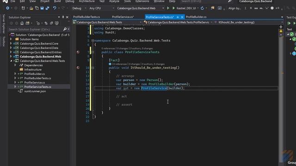Screen dimensions: 296x166
Task: Click the Navigate Backward arrow icon
Action: (7, 8)
